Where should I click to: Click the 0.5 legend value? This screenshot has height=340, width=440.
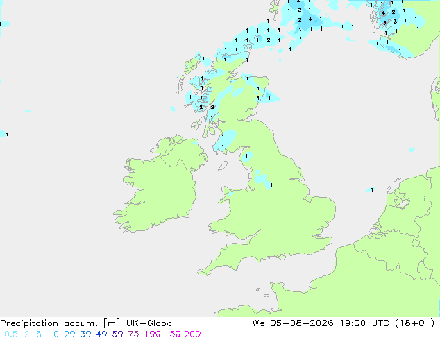[x=11, y=334]
